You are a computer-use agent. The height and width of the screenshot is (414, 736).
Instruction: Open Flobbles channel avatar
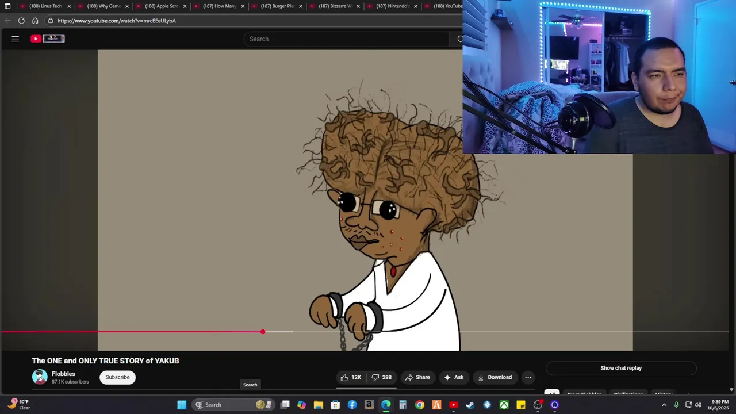tap(40, 377)
